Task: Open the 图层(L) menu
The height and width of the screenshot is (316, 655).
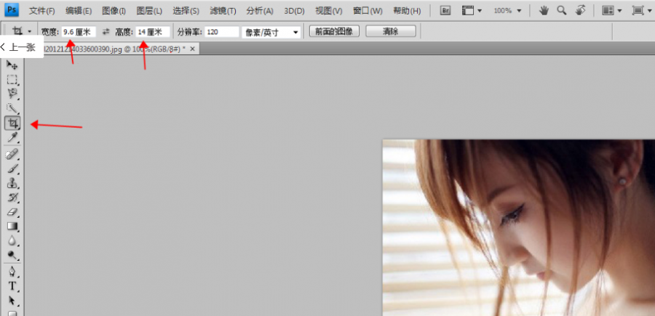Action: [x=149, y=11]
